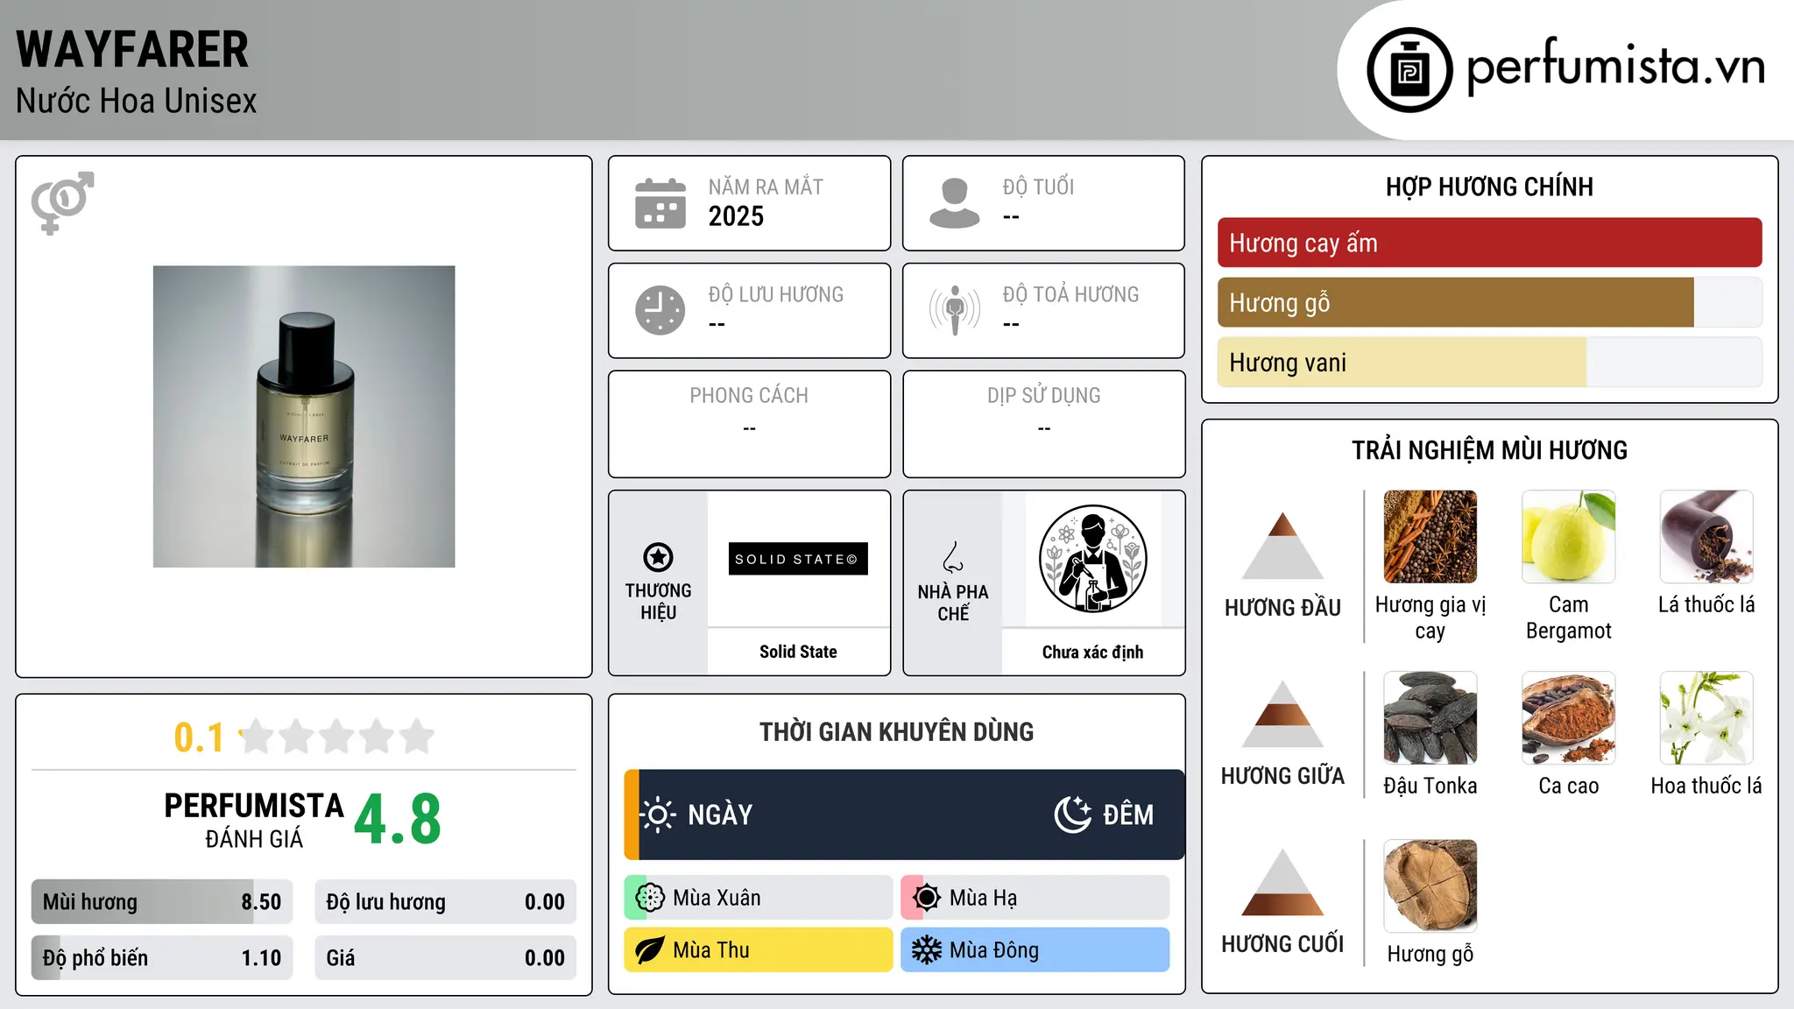The width and height of the screenshot is (1794, 1009).
Task: Open the perfumista.vn site name
Action: pyautogui.click(x=1615, y=66)
